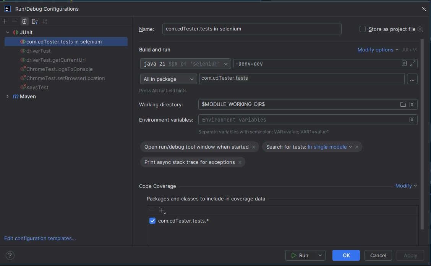Edit environment variables list icon

click(412, 120)
